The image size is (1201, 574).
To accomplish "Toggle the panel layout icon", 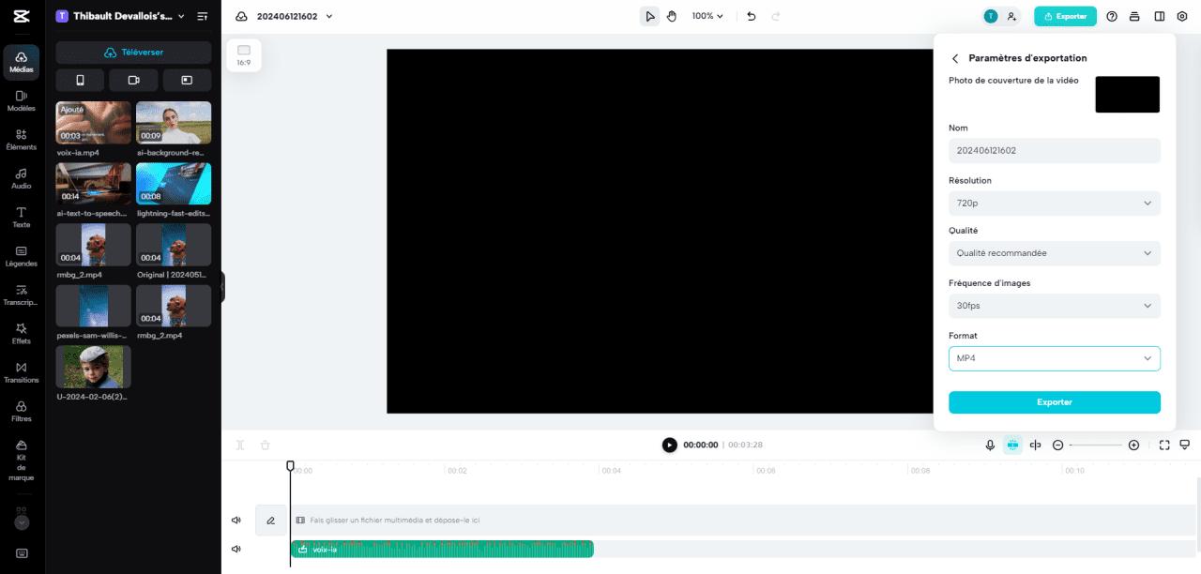I will (x=1159, y=16).
